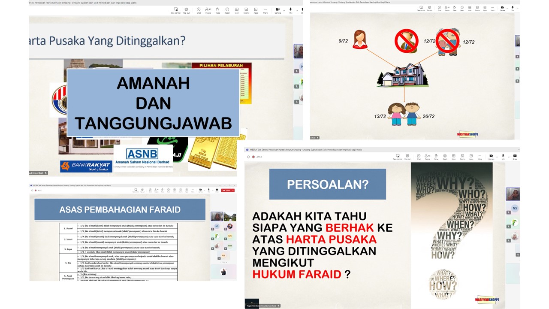Screen dimensions: 549x309
Task: Select participant tile NS in Faraid window
Action: pos(217,226)
